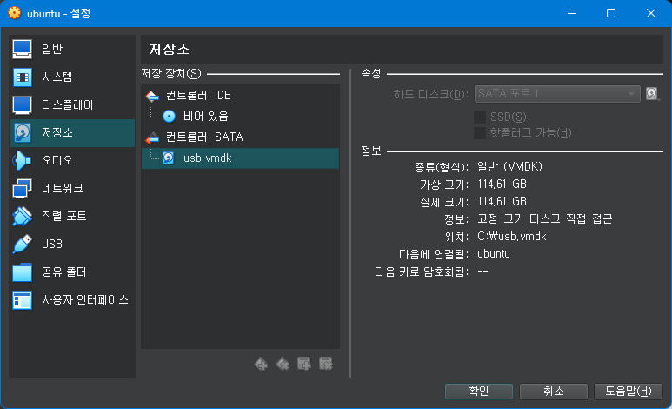The image size is (672, 409).
Task: Open the 오디오 settings category
Action: point(72,160)
